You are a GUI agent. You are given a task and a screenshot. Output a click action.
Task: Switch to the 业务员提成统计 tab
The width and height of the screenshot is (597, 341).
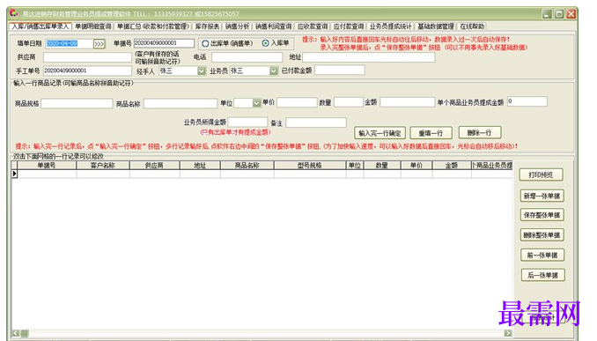[x=390, y=26]
